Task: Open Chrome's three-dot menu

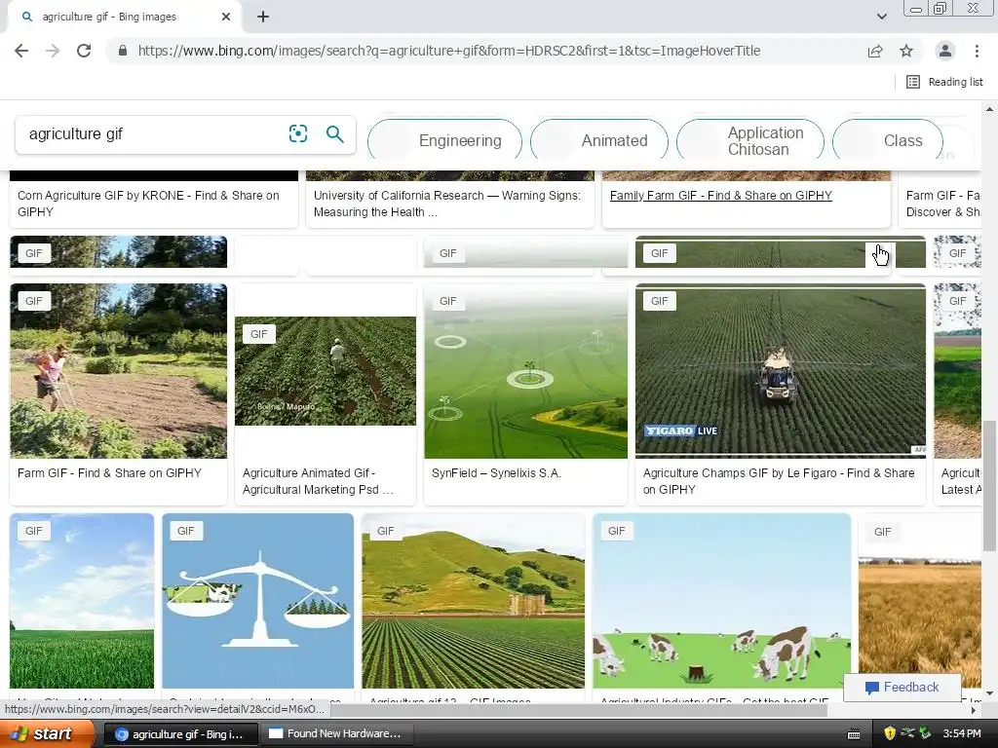Action: click(x=977, y=51)
